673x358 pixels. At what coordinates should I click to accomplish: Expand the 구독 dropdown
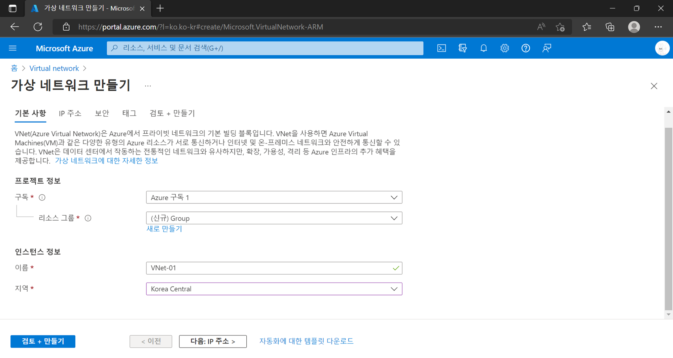click(274, 197)
